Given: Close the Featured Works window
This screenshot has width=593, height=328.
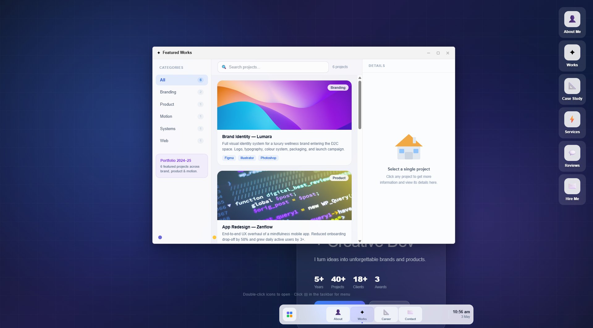Looking at the screenshot, I should click(x=448, y=53).
